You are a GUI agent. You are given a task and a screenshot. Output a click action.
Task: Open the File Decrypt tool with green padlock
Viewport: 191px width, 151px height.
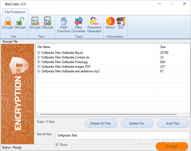(20, 23)
